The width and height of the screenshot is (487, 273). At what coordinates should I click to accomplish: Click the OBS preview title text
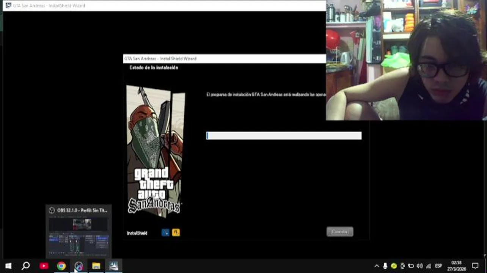coord(82,210)
